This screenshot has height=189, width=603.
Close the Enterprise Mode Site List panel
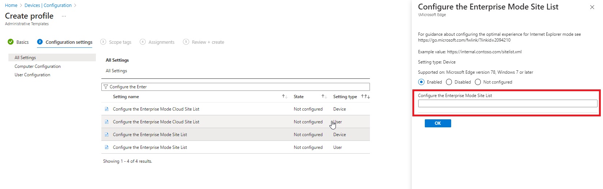point(592,7)
